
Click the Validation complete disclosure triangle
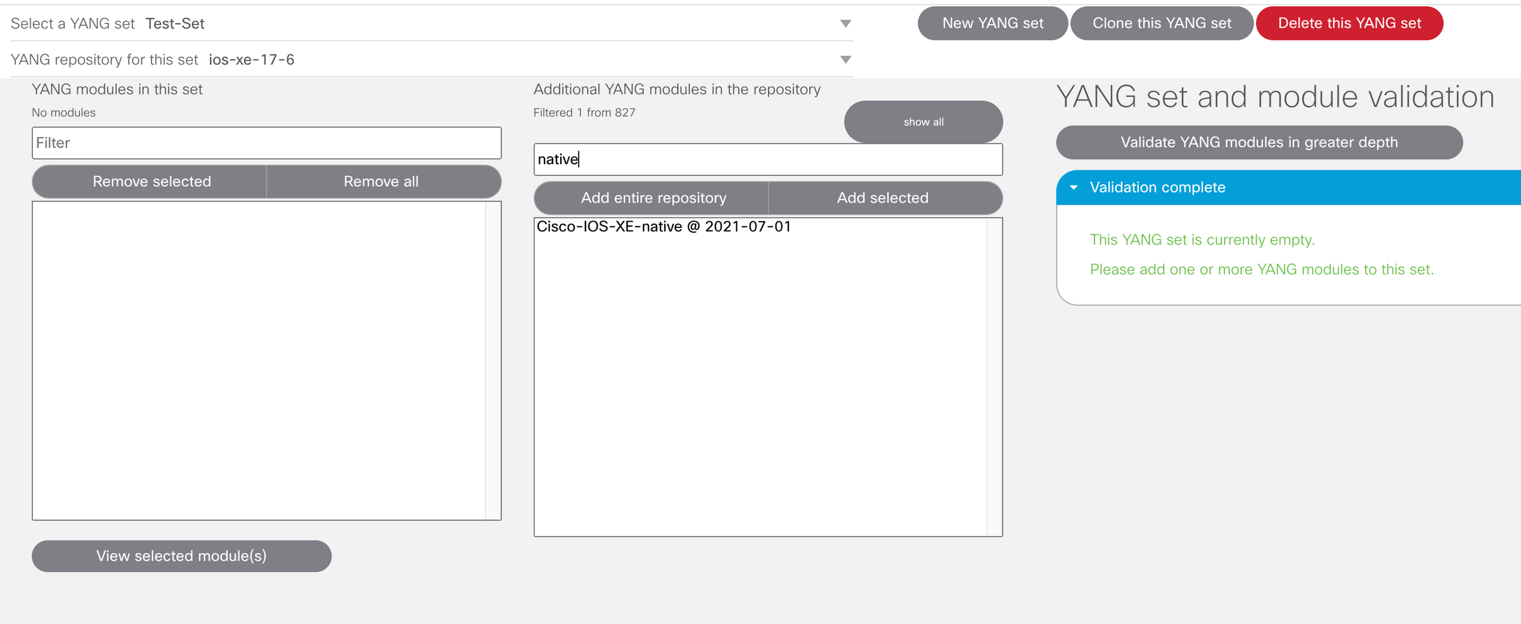coord(1074,188)
